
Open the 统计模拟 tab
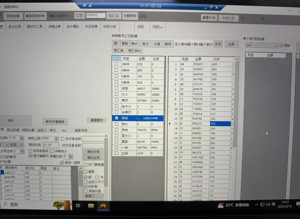[73, 27]
